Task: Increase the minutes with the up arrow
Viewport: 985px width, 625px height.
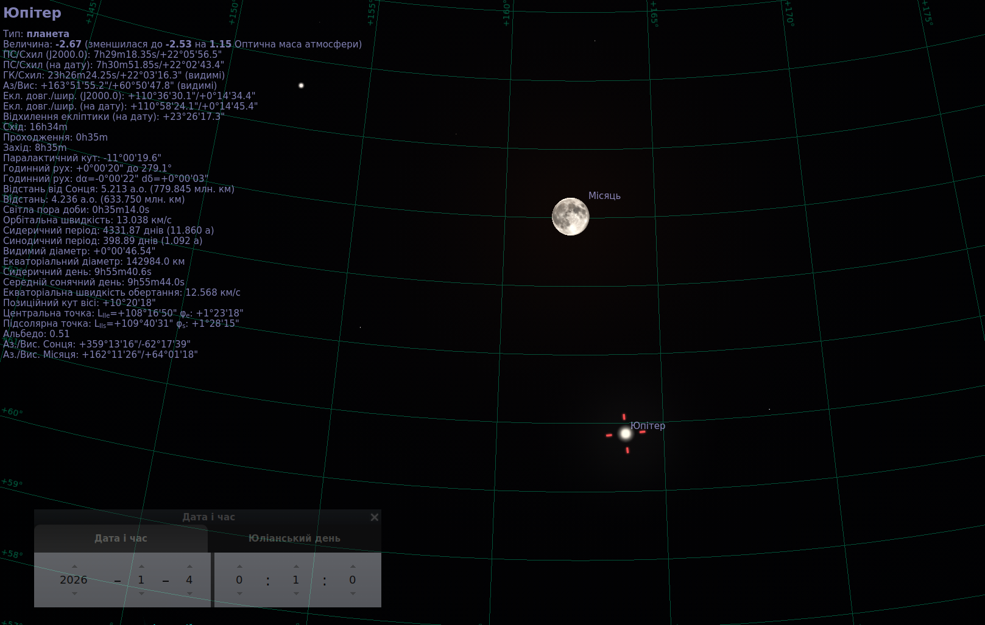Action: (x=296, y=566)
